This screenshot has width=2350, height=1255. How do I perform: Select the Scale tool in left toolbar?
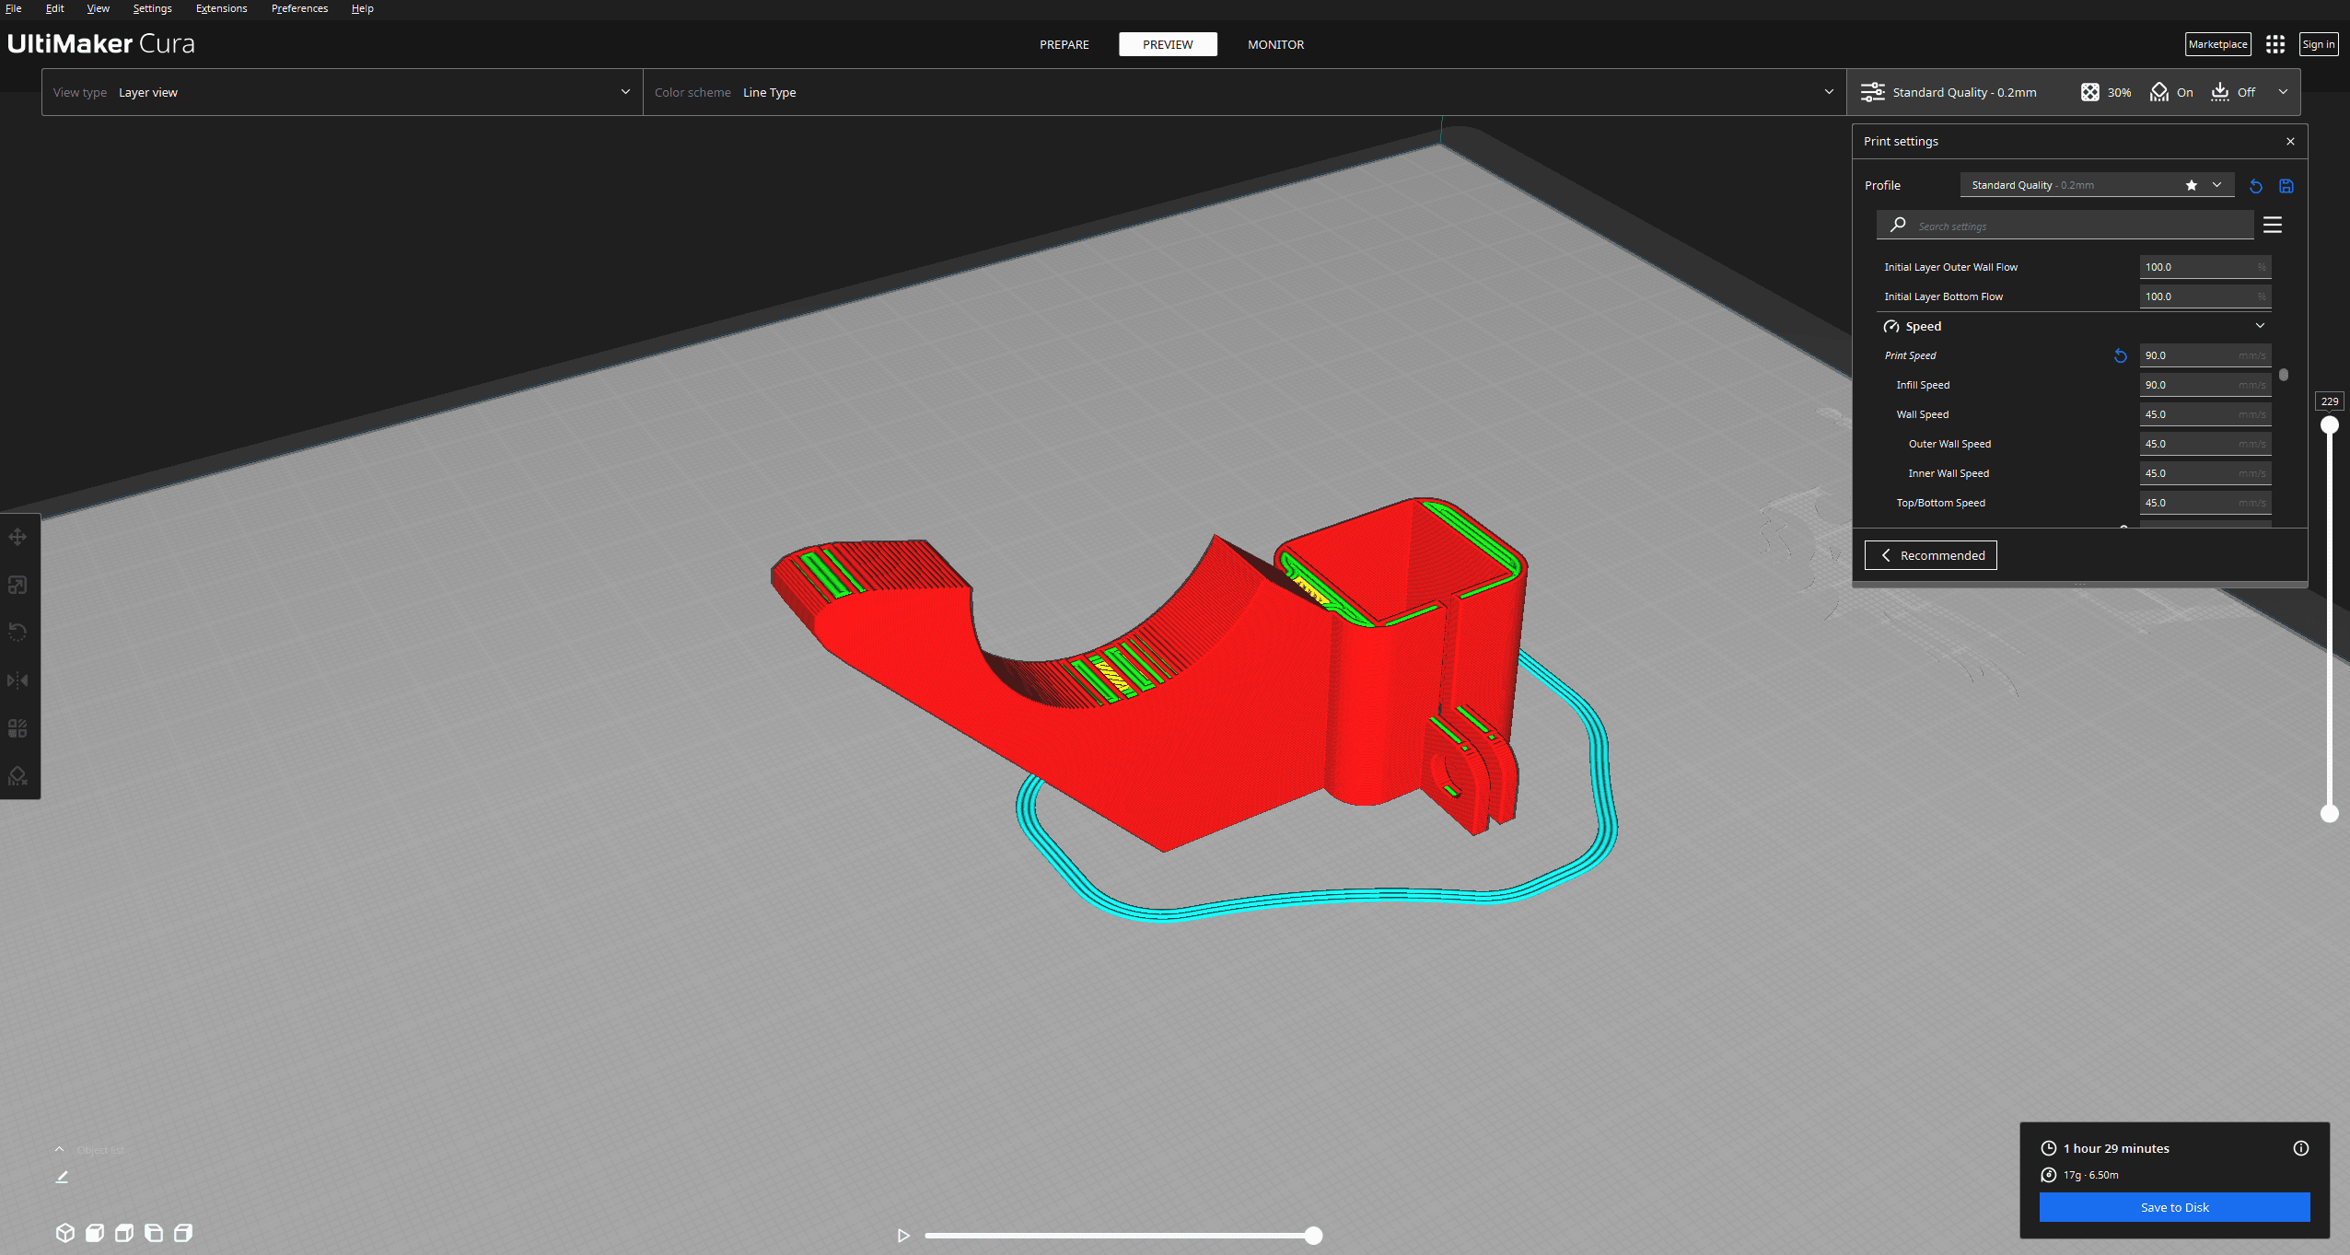[x=17, y=585]
